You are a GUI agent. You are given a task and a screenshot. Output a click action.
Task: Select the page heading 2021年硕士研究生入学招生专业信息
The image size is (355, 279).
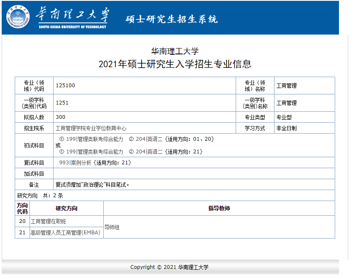point(175,64)
